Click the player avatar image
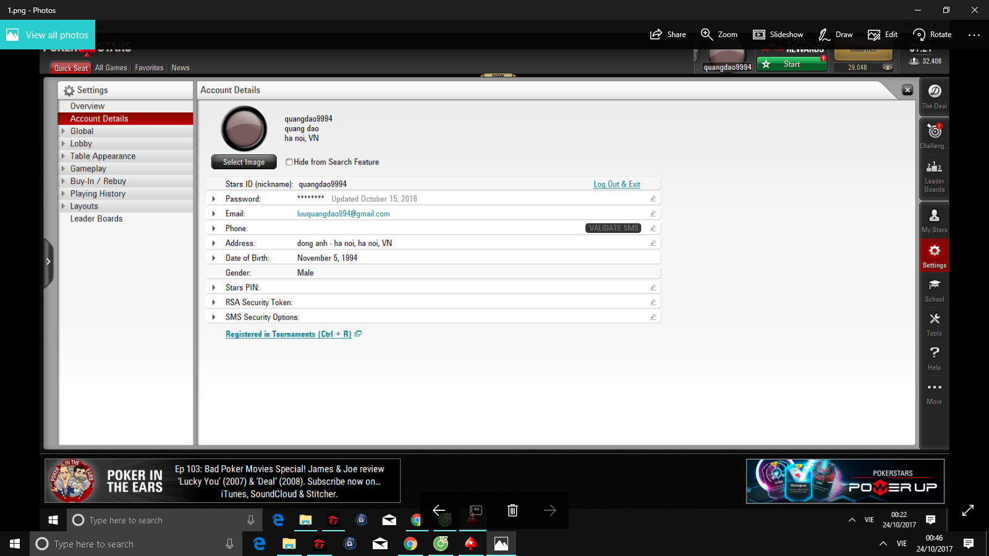Image resolution: width=989 pixels, height=556 pixels. click(x=244, y=129)
